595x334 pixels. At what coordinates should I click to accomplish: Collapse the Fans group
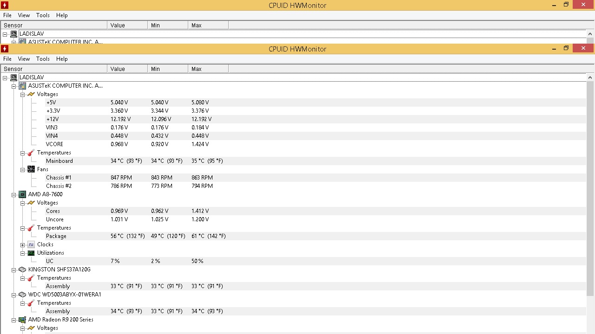coord(22,169)
